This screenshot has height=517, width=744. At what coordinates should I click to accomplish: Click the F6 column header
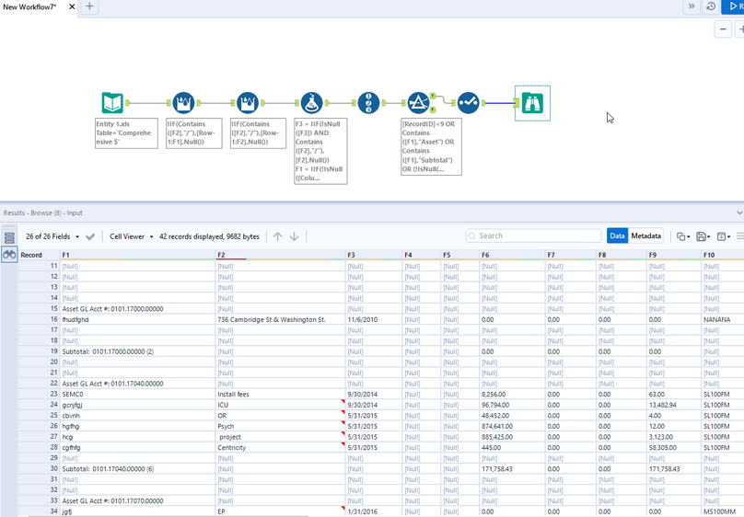coord(512,255)
